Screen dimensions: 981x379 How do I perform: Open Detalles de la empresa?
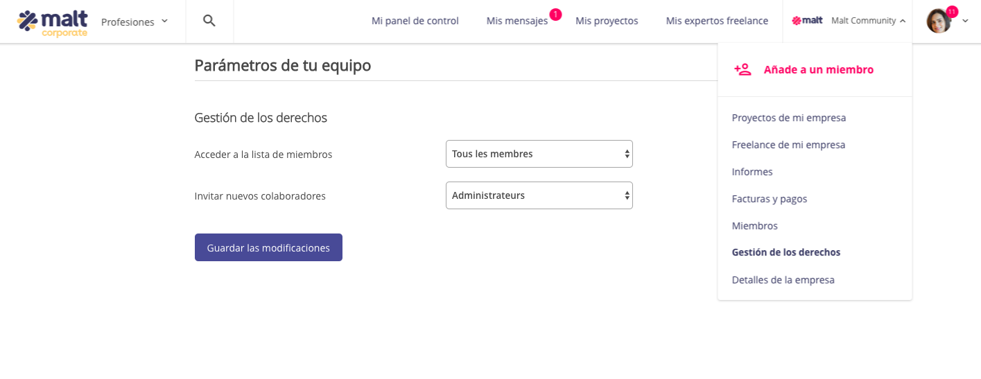(x=783, y=280)
